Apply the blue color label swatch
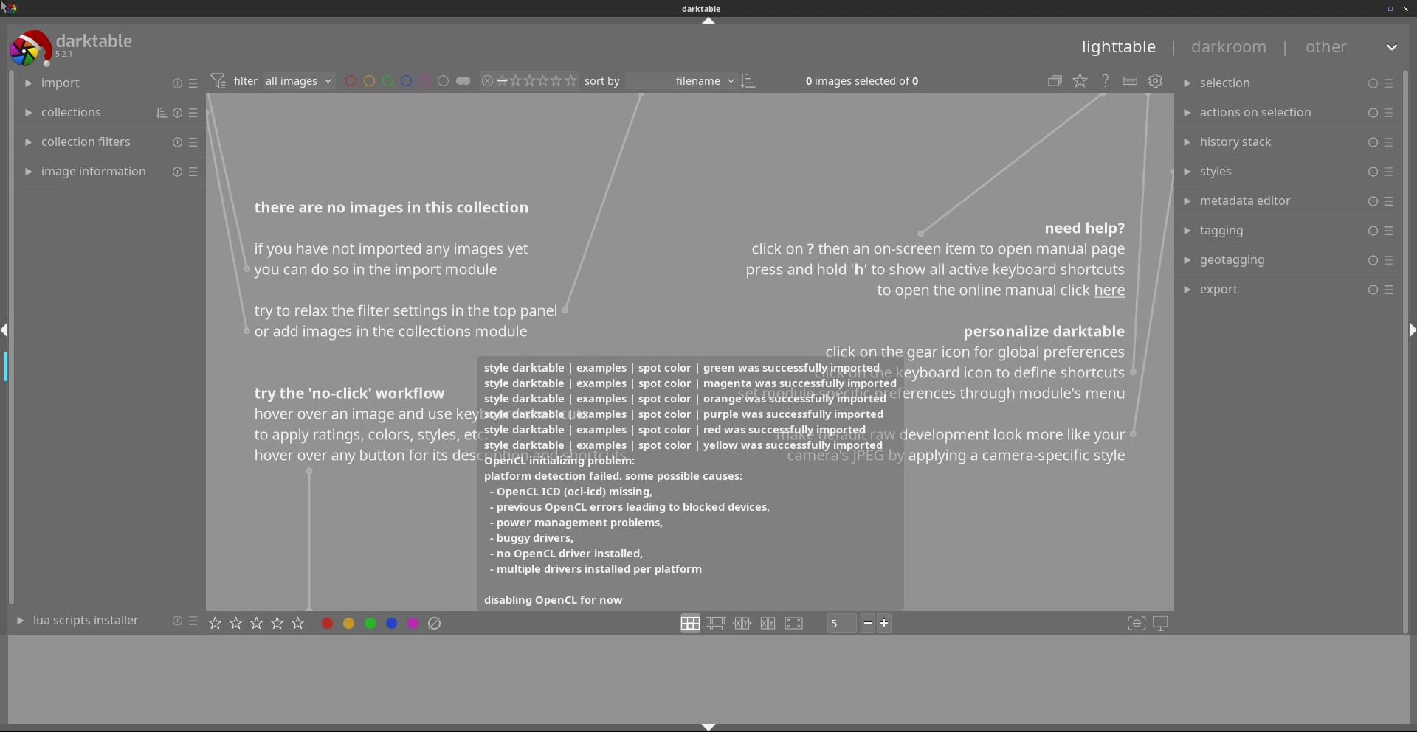The width and height of the screenshot is (1417, 732). [x=391, y=624]
